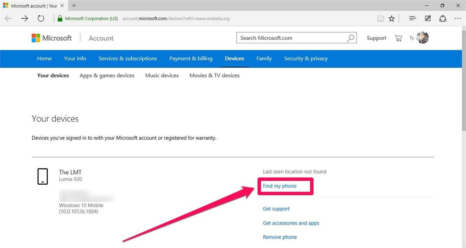This screenshot has height=248, width=466.
Task: Open Reading view book icon
Action: (381, 19)
